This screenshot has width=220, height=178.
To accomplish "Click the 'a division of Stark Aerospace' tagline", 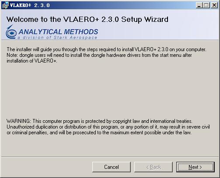I will (x=57, y=38).
